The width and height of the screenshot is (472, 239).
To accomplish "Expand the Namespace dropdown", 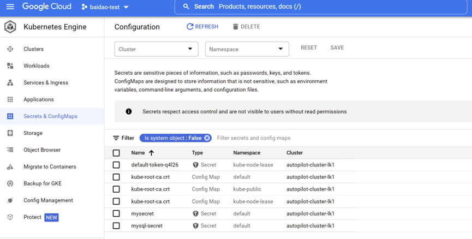I will (247, 49).
